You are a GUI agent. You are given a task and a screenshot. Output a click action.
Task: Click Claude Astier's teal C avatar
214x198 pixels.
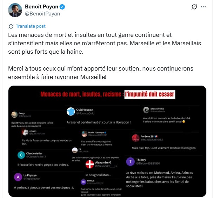[x=21, y=155]
